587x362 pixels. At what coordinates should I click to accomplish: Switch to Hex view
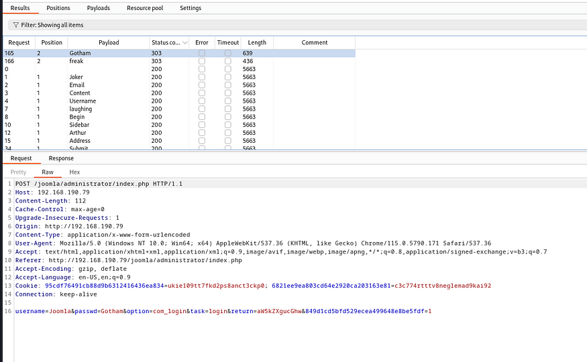74,172
